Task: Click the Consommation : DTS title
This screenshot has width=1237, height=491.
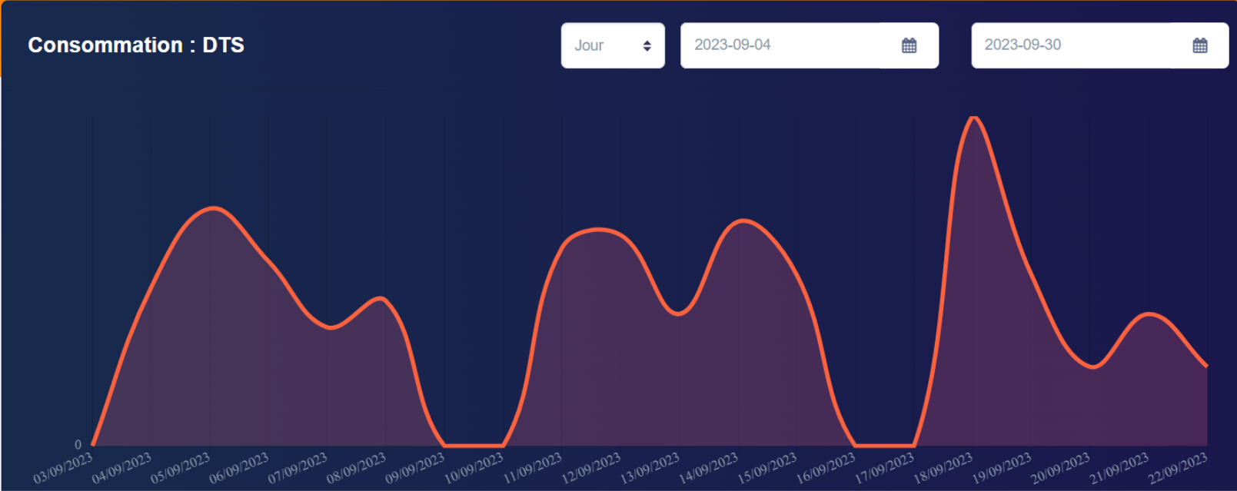Action: (136, 45)
